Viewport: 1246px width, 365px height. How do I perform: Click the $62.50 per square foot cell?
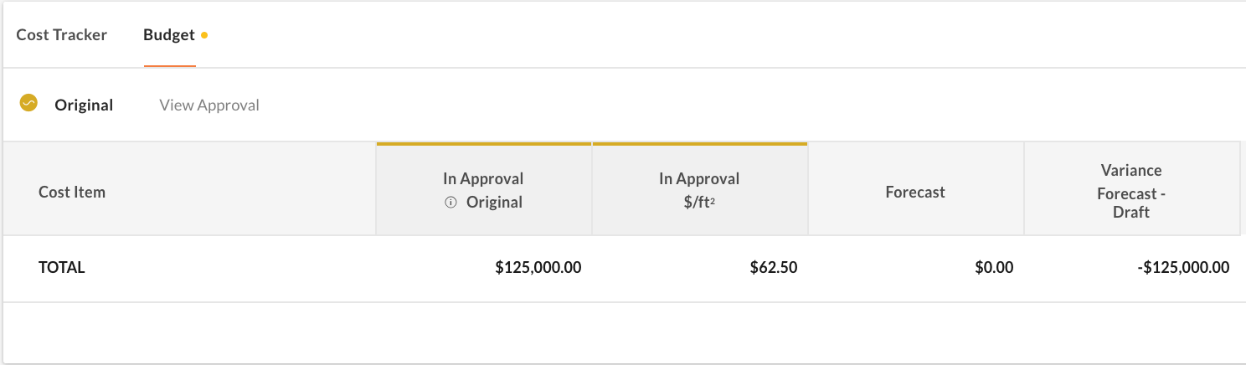(x=774, y=268)
